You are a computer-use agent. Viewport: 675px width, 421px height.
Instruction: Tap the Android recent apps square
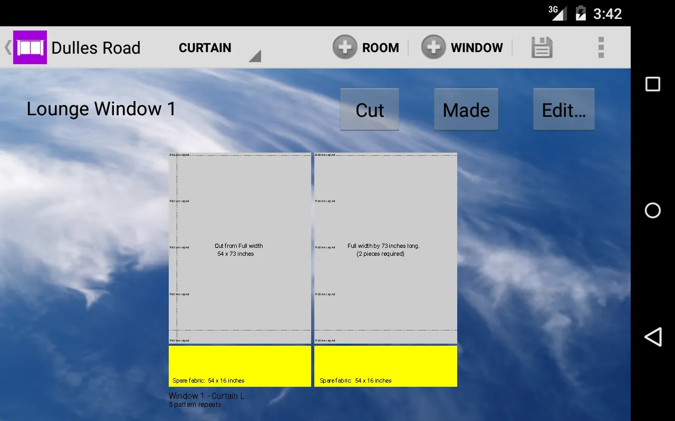[653, 84]
